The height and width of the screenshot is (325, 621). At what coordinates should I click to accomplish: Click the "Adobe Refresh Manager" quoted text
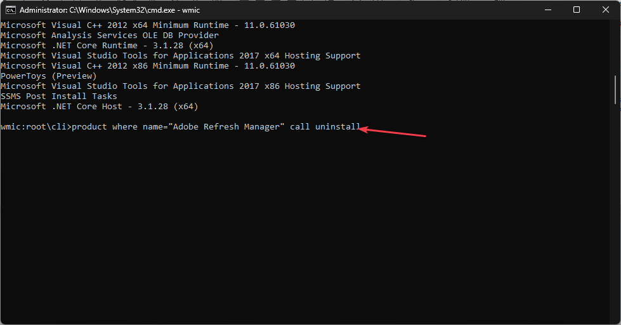point(226,127)
